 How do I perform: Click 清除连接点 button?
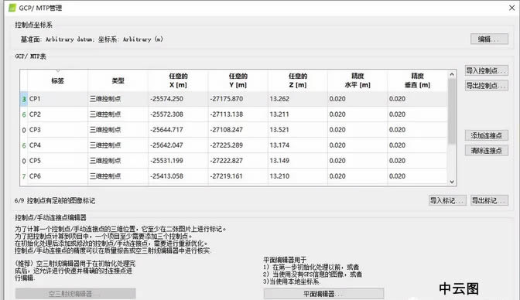coord(486,151)
